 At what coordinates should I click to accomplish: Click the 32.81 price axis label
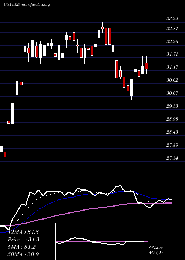[172, 29]
